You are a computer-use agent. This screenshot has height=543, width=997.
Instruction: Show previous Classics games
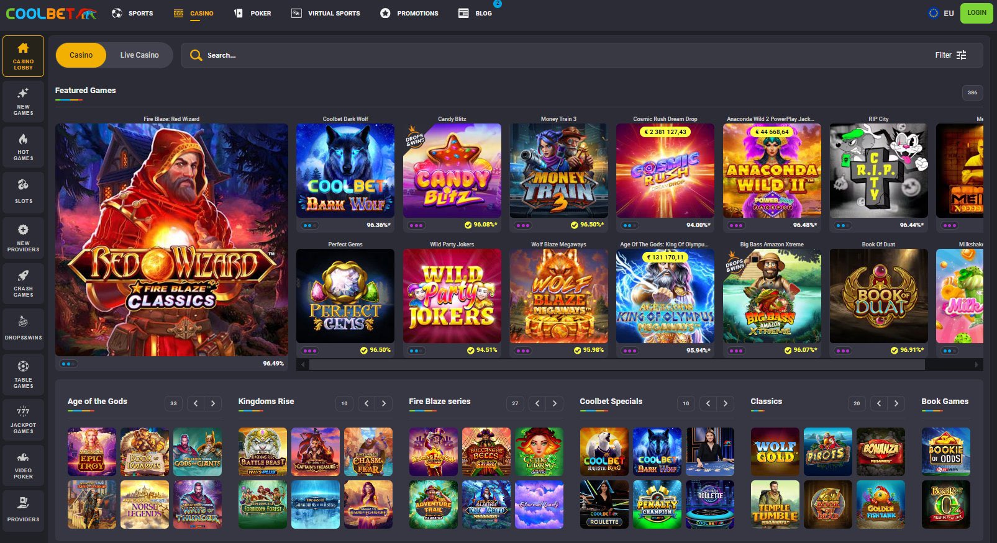[879, 403]
